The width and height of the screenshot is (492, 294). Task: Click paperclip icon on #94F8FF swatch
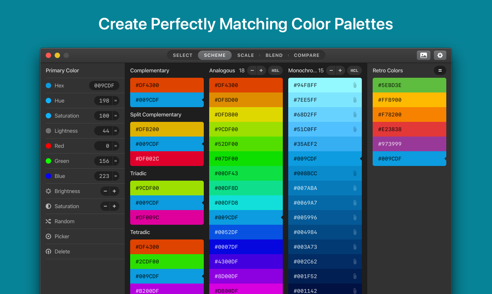pos(354,85)
